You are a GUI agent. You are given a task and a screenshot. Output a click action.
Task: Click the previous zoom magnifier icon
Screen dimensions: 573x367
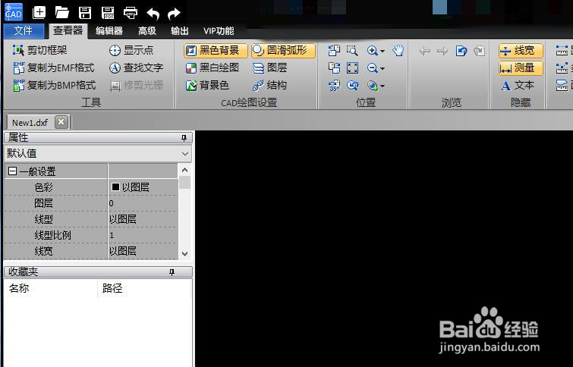click(x=352, y=86)
